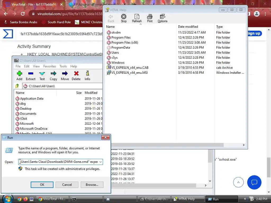Open the South Hard Pole bookmark
271x203 pixels.
point(57,22)
